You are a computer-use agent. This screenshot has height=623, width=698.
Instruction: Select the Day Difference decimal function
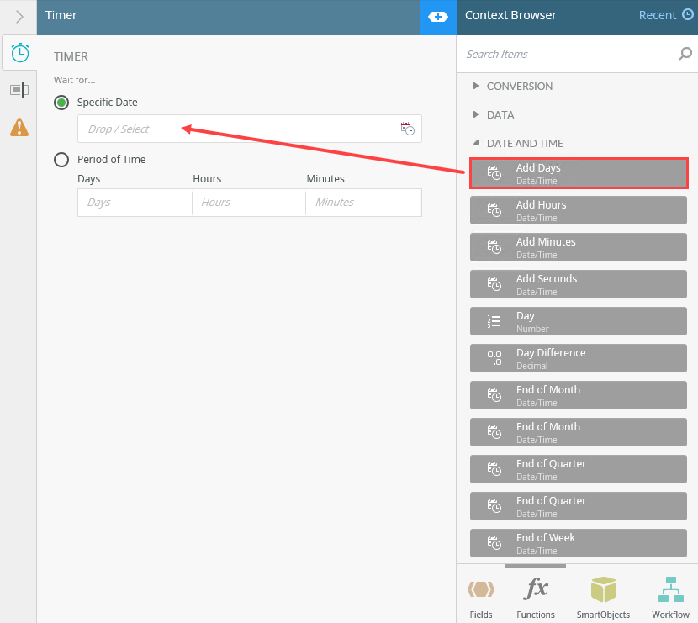click(579, 358)
